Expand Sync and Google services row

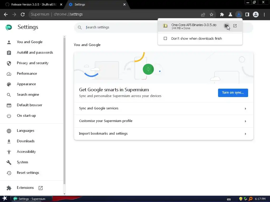point(163,109)
